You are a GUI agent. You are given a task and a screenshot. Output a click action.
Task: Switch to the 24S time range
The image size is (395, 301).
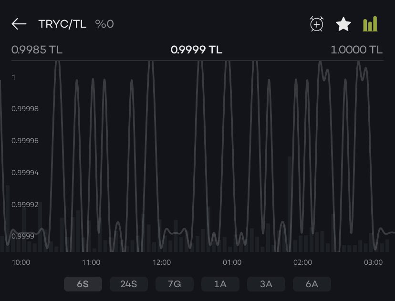coord(129,284)
